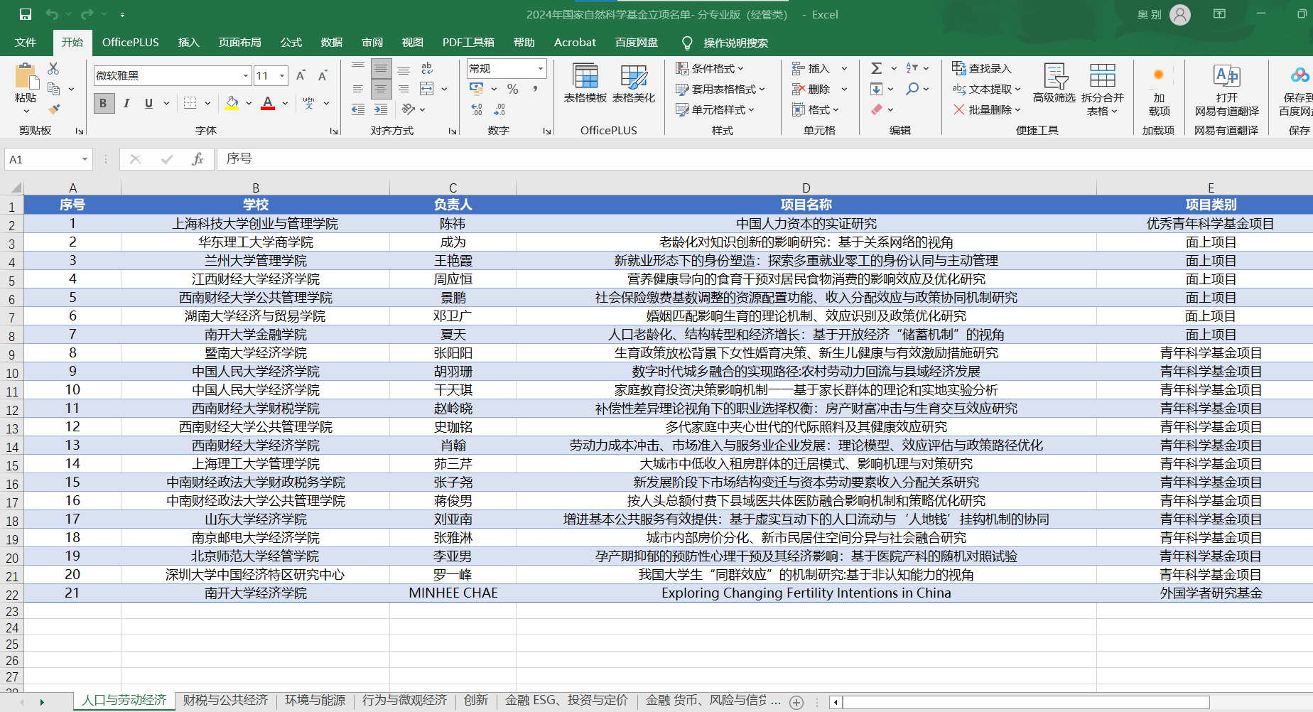Apply cell borders
This screenshot has width=1313, height=712.
pos(190,103)
